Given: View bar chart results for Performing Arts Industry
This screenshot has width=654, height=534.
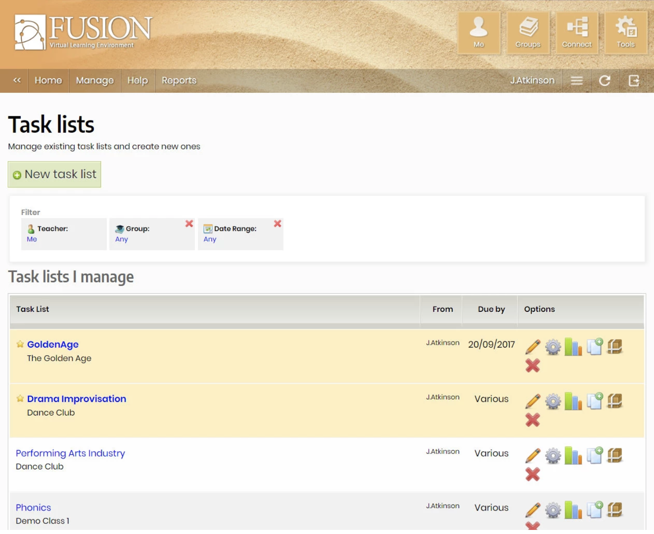Looking at the screenshot, I should pyautogui.click(x=573, y=456).
